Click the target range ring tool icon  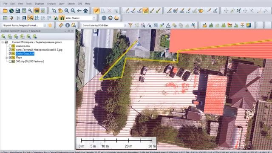(176, 11)
